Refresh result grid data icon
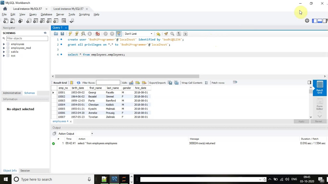This screenshot has width=328, height=184. click(x=78, y=83)
